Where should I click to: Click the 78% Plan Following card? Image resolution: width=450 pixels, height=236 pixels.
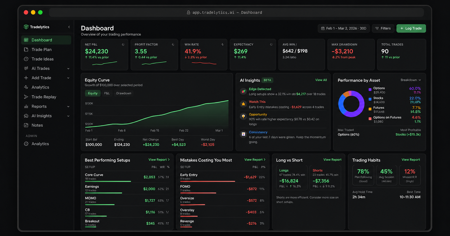click(x=363, y=176)
